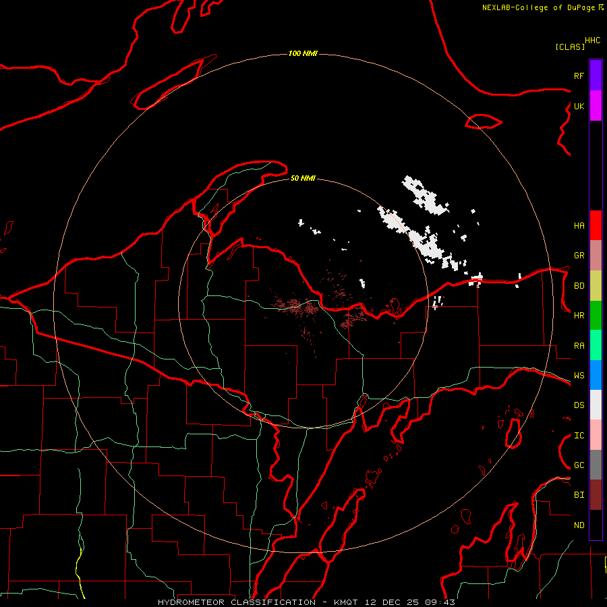Click the 'UK' legend label
The image size is (607, 607).
[579, 106]
